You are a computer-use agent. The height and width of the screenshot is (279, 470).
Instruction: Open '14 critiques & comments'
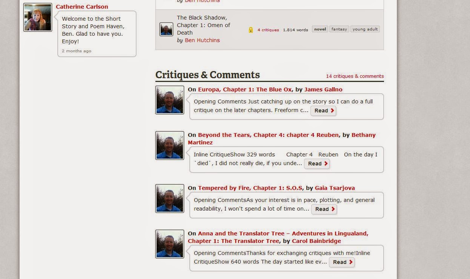[x=354, y=76]
